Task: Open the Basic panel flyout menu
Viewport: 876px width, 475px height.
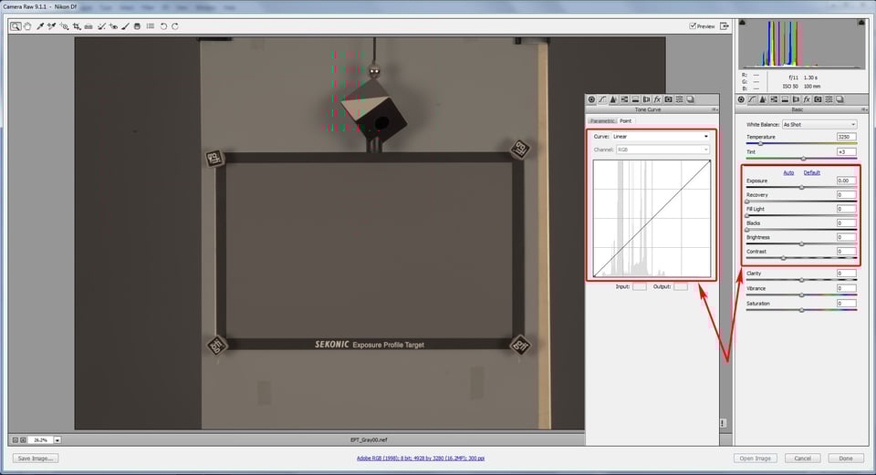Action: point(864,110)
